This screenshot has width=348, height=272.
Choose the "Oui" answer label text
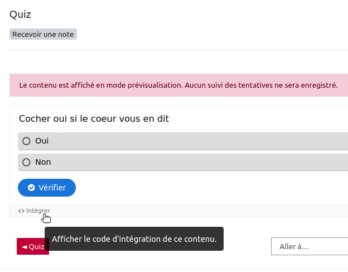(x=42, y=141)
